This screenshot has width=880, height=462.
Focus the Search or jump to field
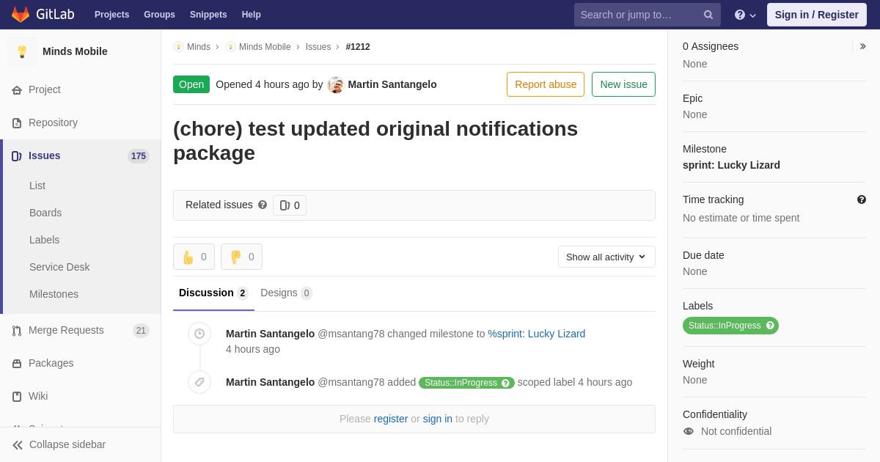point(638,15)
